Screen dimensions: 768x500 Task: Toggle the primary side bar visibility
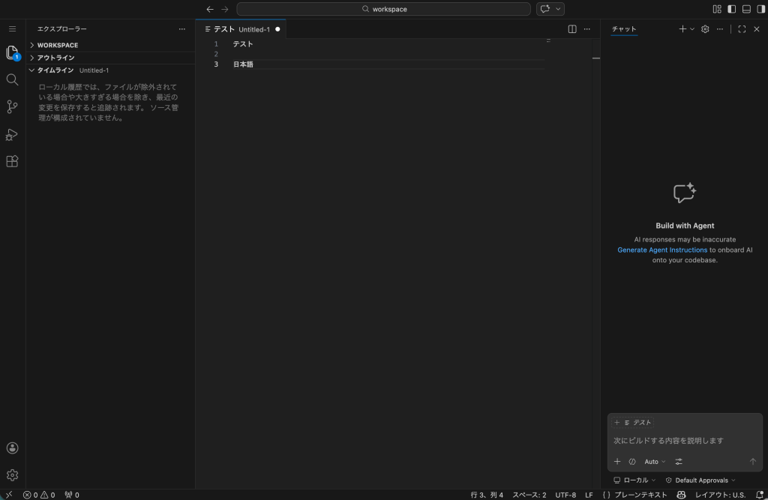point(731,9)
